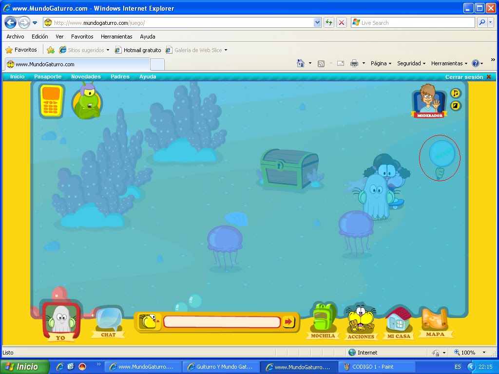
Task: Open the yellow emoticon picker in chat bar
Action: pos(150,321)
